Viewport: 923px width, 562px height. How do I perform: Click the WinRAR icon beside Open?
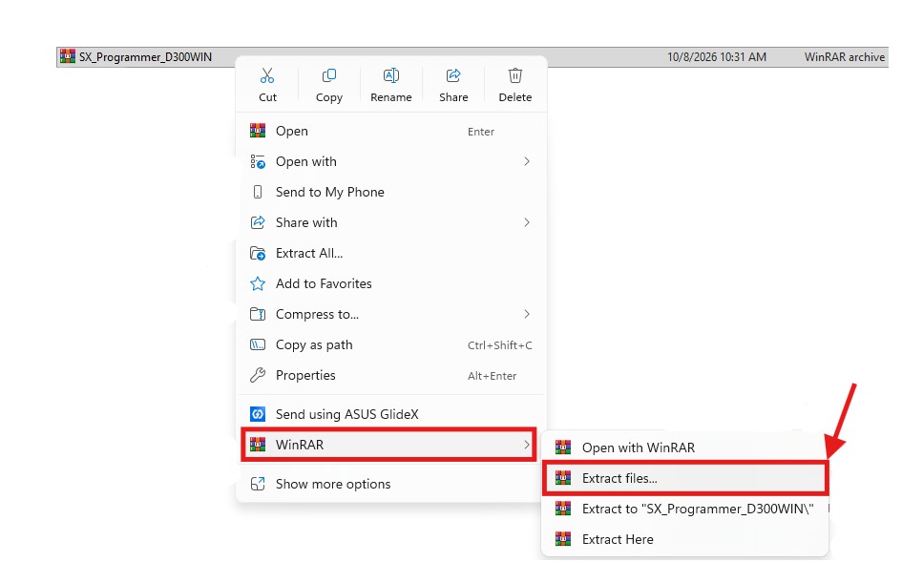coord(258,131)
